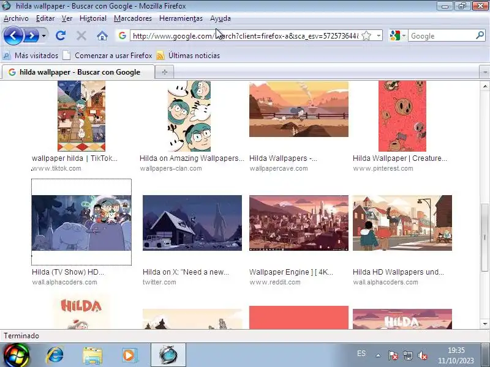Screen dimensions: 490x367
Task: Click the www.tiktok.com source text
Action: coord(56,169)
